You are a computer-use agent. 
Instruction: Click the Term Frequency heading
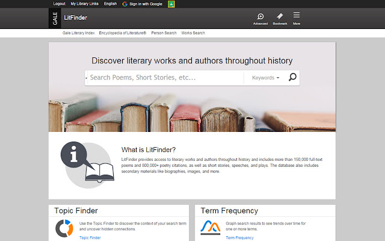(x=229, y=211)
